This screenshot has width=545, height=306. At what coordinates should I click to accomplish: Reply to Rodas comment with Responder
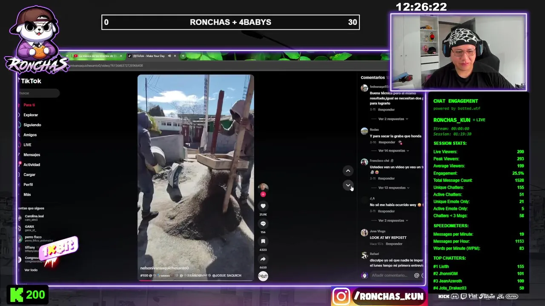click(x=387, y=142)
